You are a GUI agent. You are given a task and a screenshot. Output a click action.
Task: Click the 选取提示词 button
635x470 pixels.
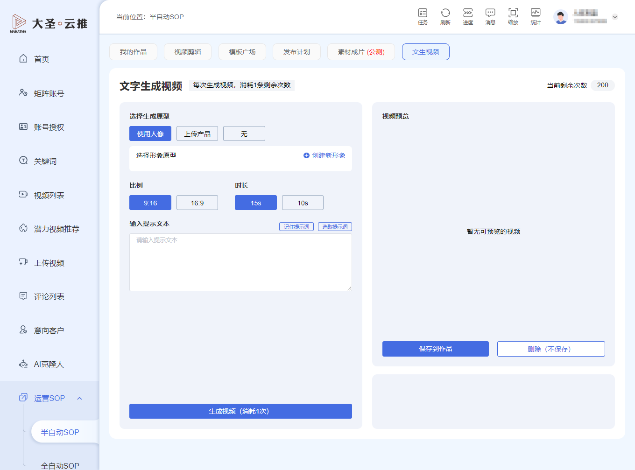click(335, 226)
